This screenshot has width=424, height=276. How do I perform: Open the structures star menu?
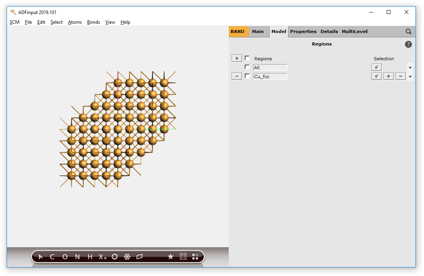point(170,257)
